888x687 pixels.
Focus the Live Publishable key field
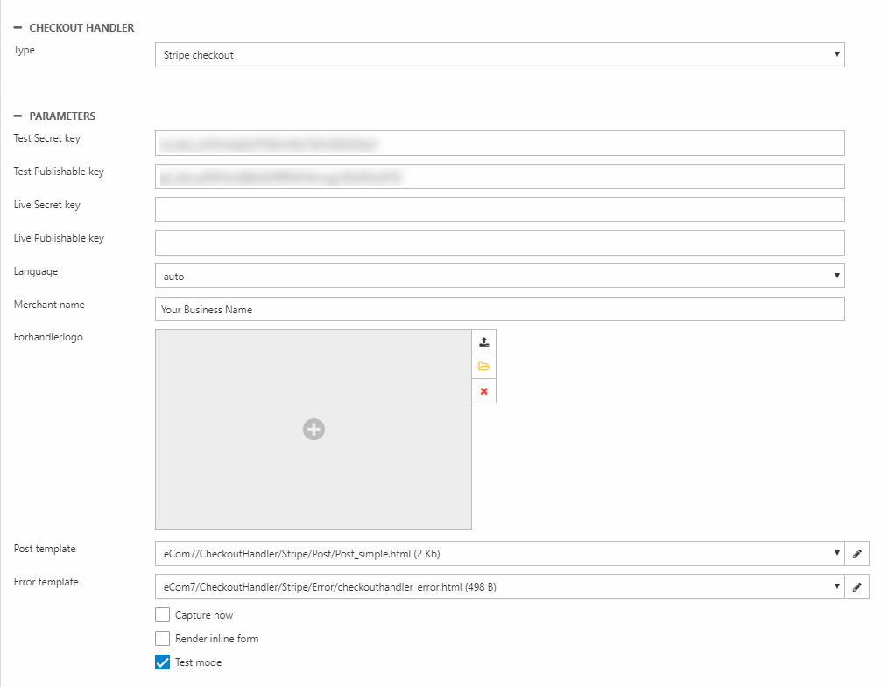499,243
